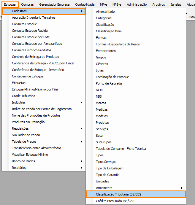The width and height of the screenshot is (195, 205).
Task: Select Classificação Item entry
Action: click(136, 31)
